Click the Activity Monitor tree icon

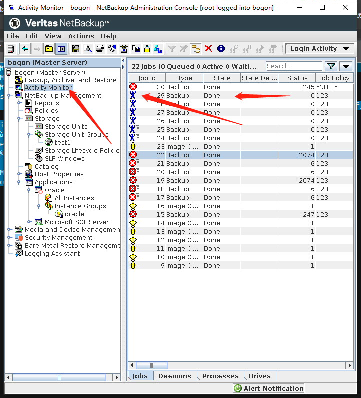click(x=19, y=88)
